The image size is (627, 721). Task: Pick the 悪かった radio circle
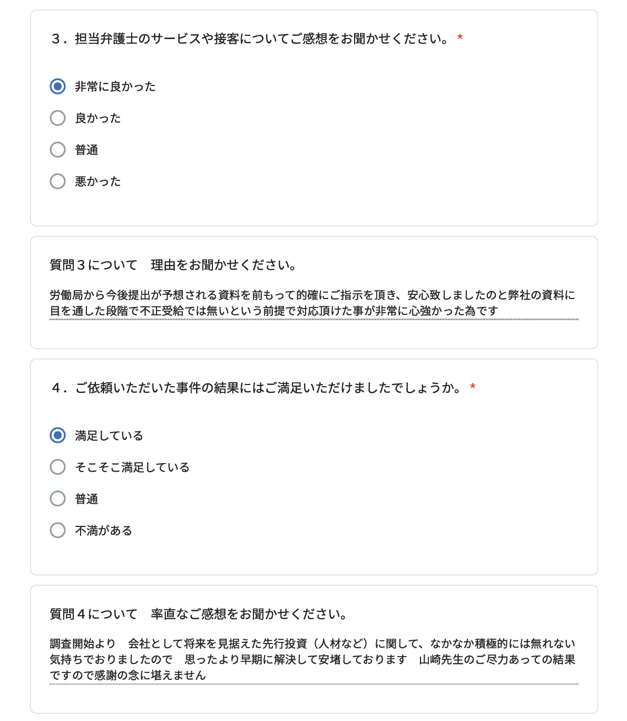point(57,181)
